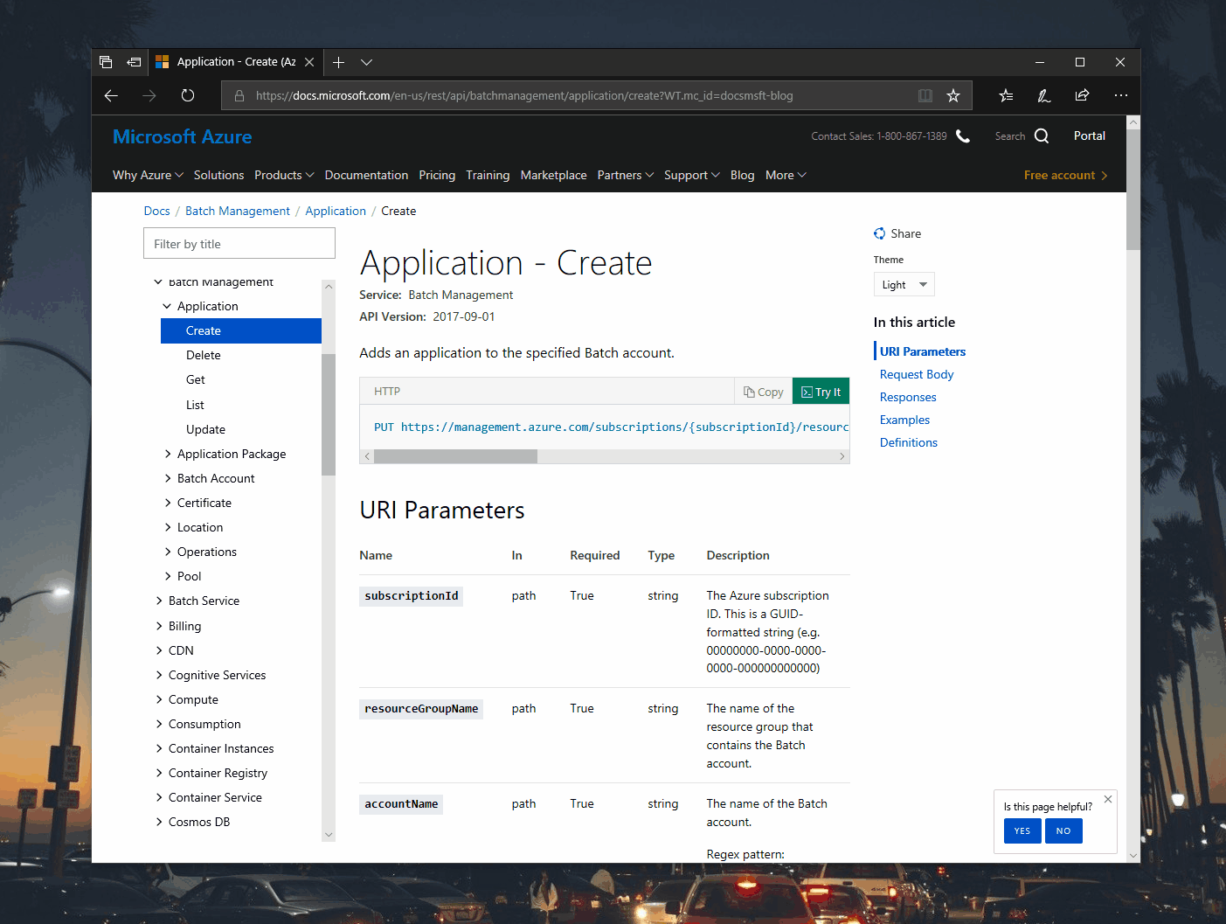Select Delete in the sidebar tree

[x=204, y=356]
